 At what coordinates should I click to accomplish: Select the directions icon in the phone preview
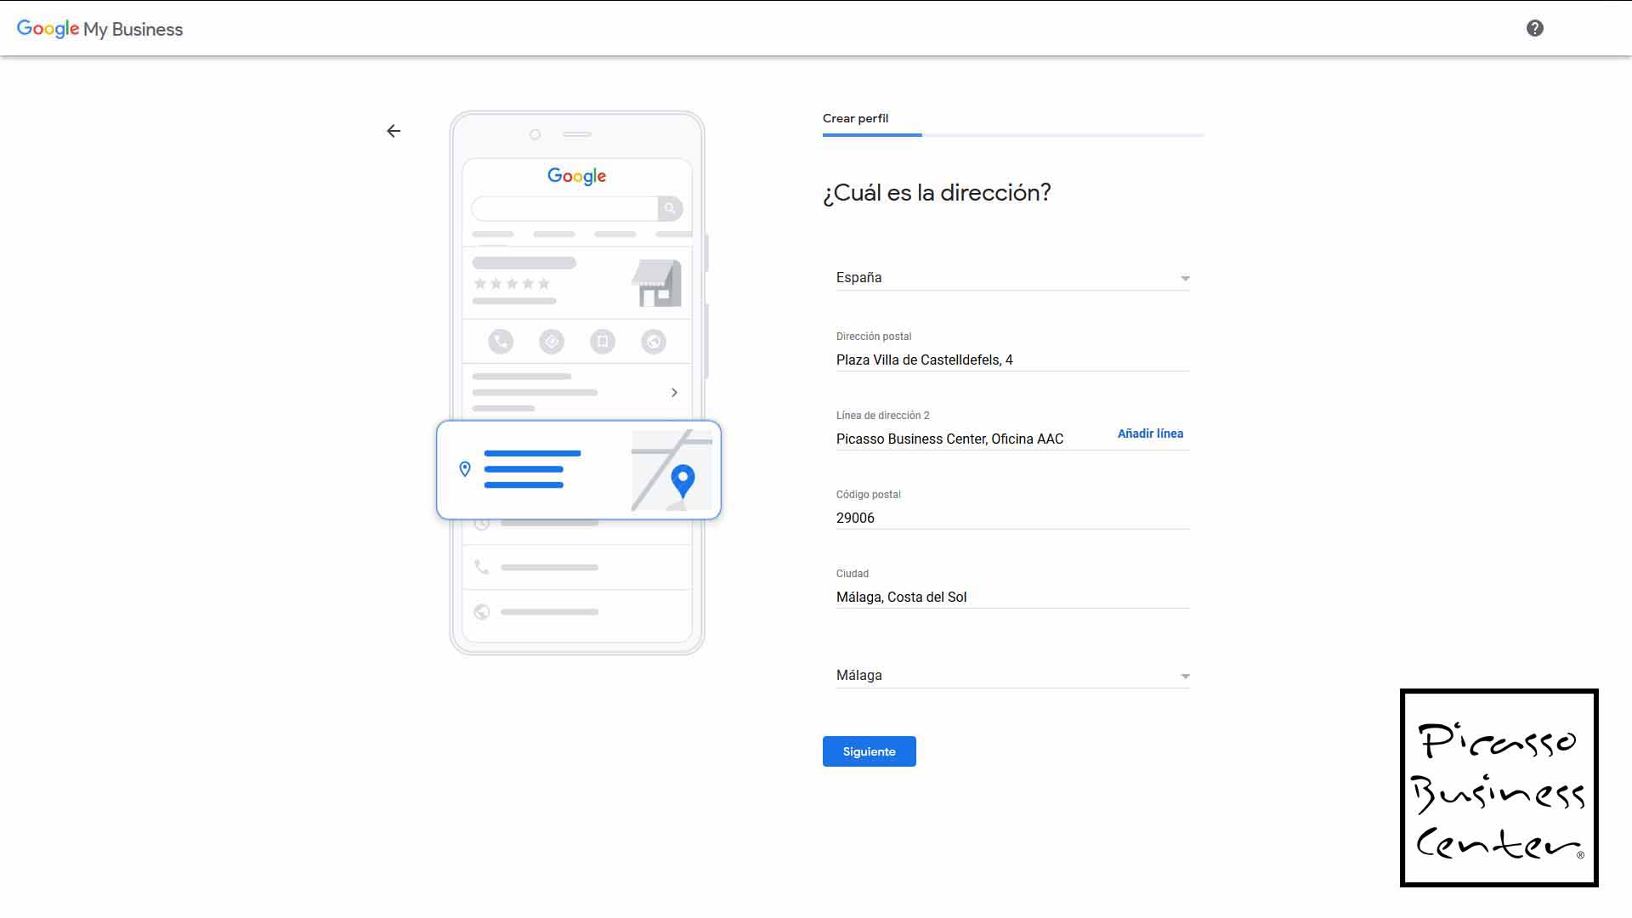(x=552, y=341)
